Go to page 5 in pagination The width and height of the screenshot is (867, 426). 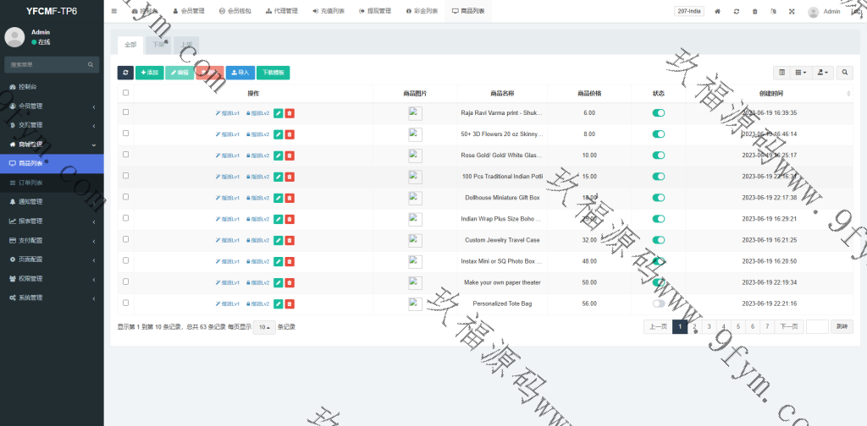pyautogui.click(x=738, y=326)
